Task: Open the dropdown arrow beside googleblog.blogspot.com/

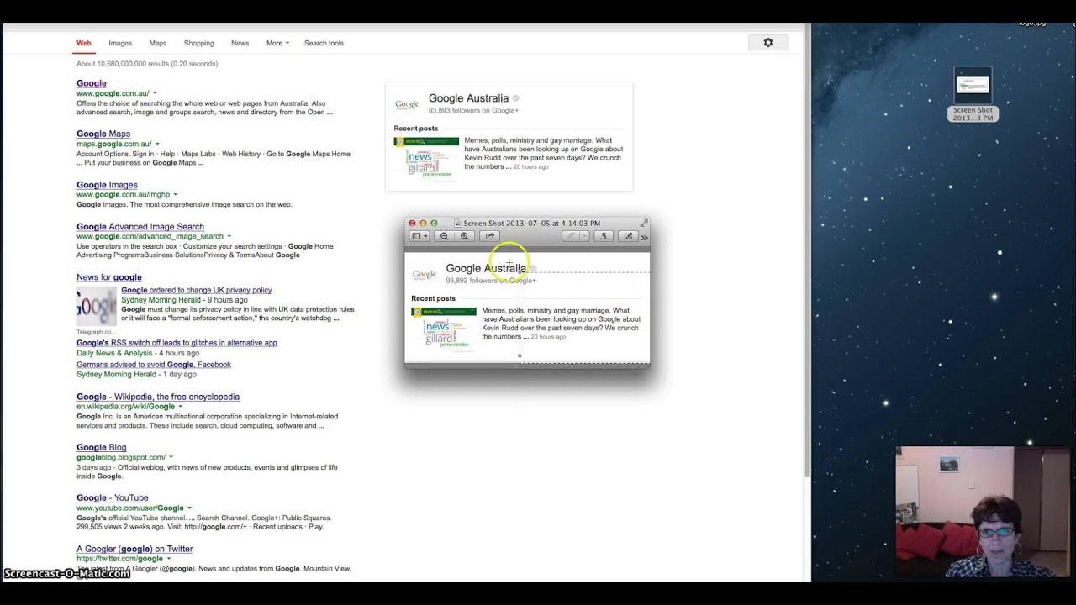Action: pyautogui.click(x=171, y=458)
